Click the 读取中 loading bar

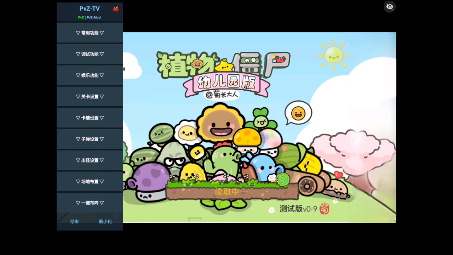232,192
